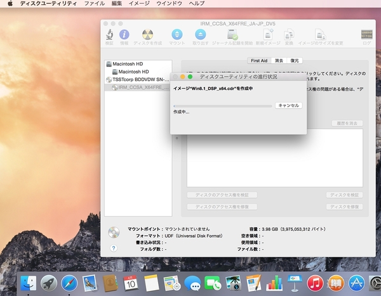This screenshot has height=296, width=381.
Task: Open the ディスクユーティリティ application menu
Action: coord(48,3)
